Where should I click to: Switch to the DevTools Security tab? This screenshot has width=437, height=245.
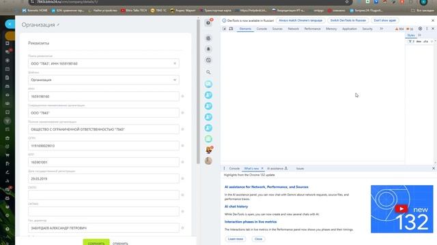coord(367,29)
